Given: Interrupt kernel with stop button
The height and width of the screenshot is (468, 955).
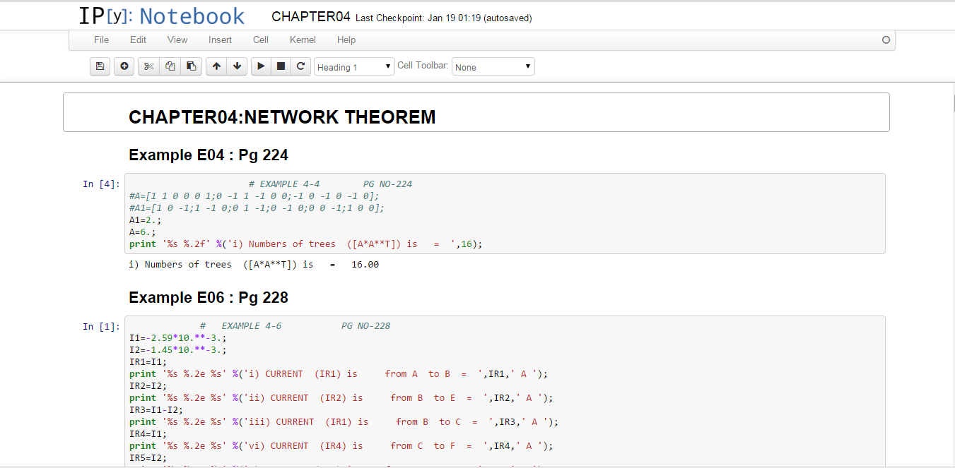Looking at the screenshot, I should click(x=281, y=66).
